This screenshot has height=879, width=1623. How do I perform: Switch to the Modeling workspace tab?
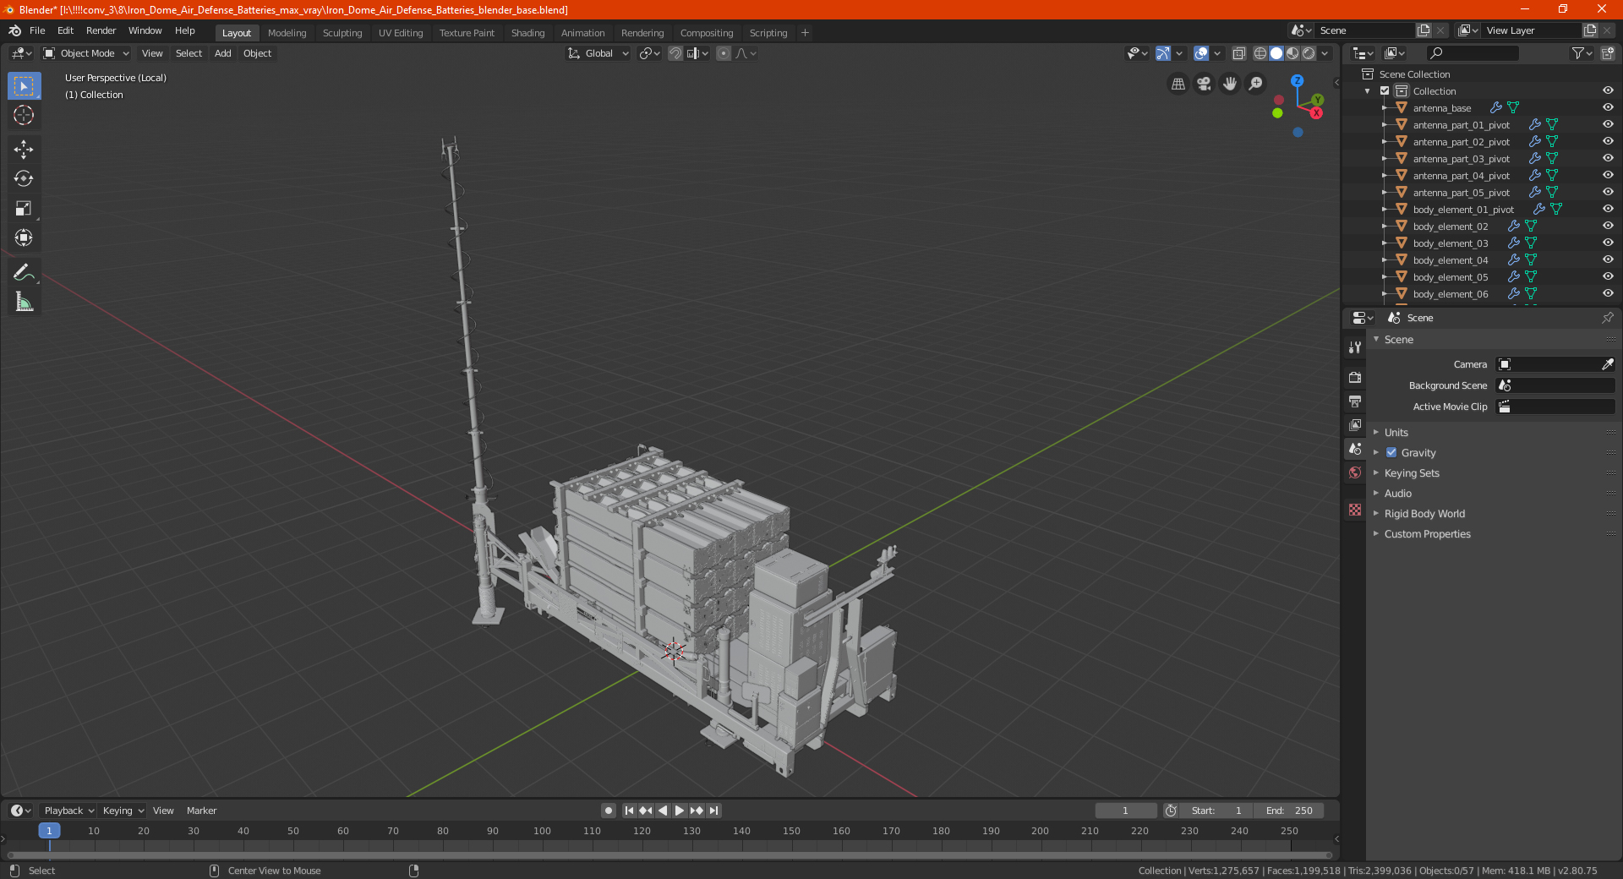tap(287, 33)
